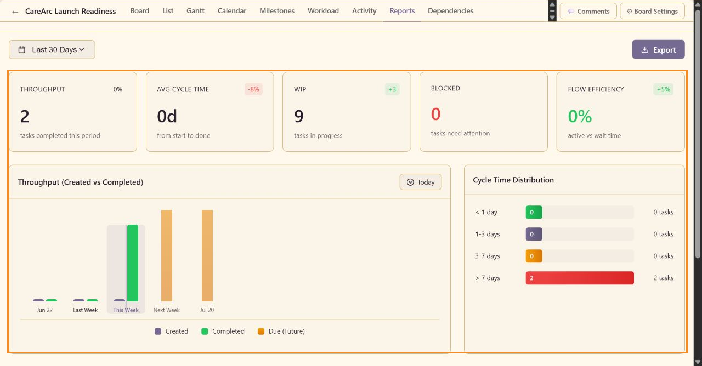Click the orange due bar for Next Week
The width and height of the screenshot is (702, 366).
pyautogui.click(x=167, y=255)
